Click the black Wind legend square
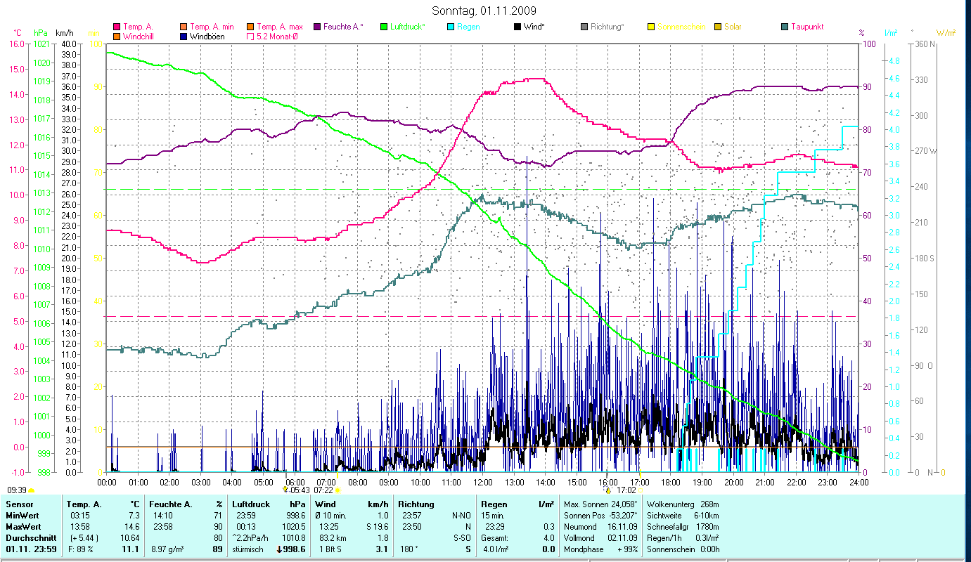The width and height of the screenshot is (971, 562). pyautogui.click(x=517, y=27)
